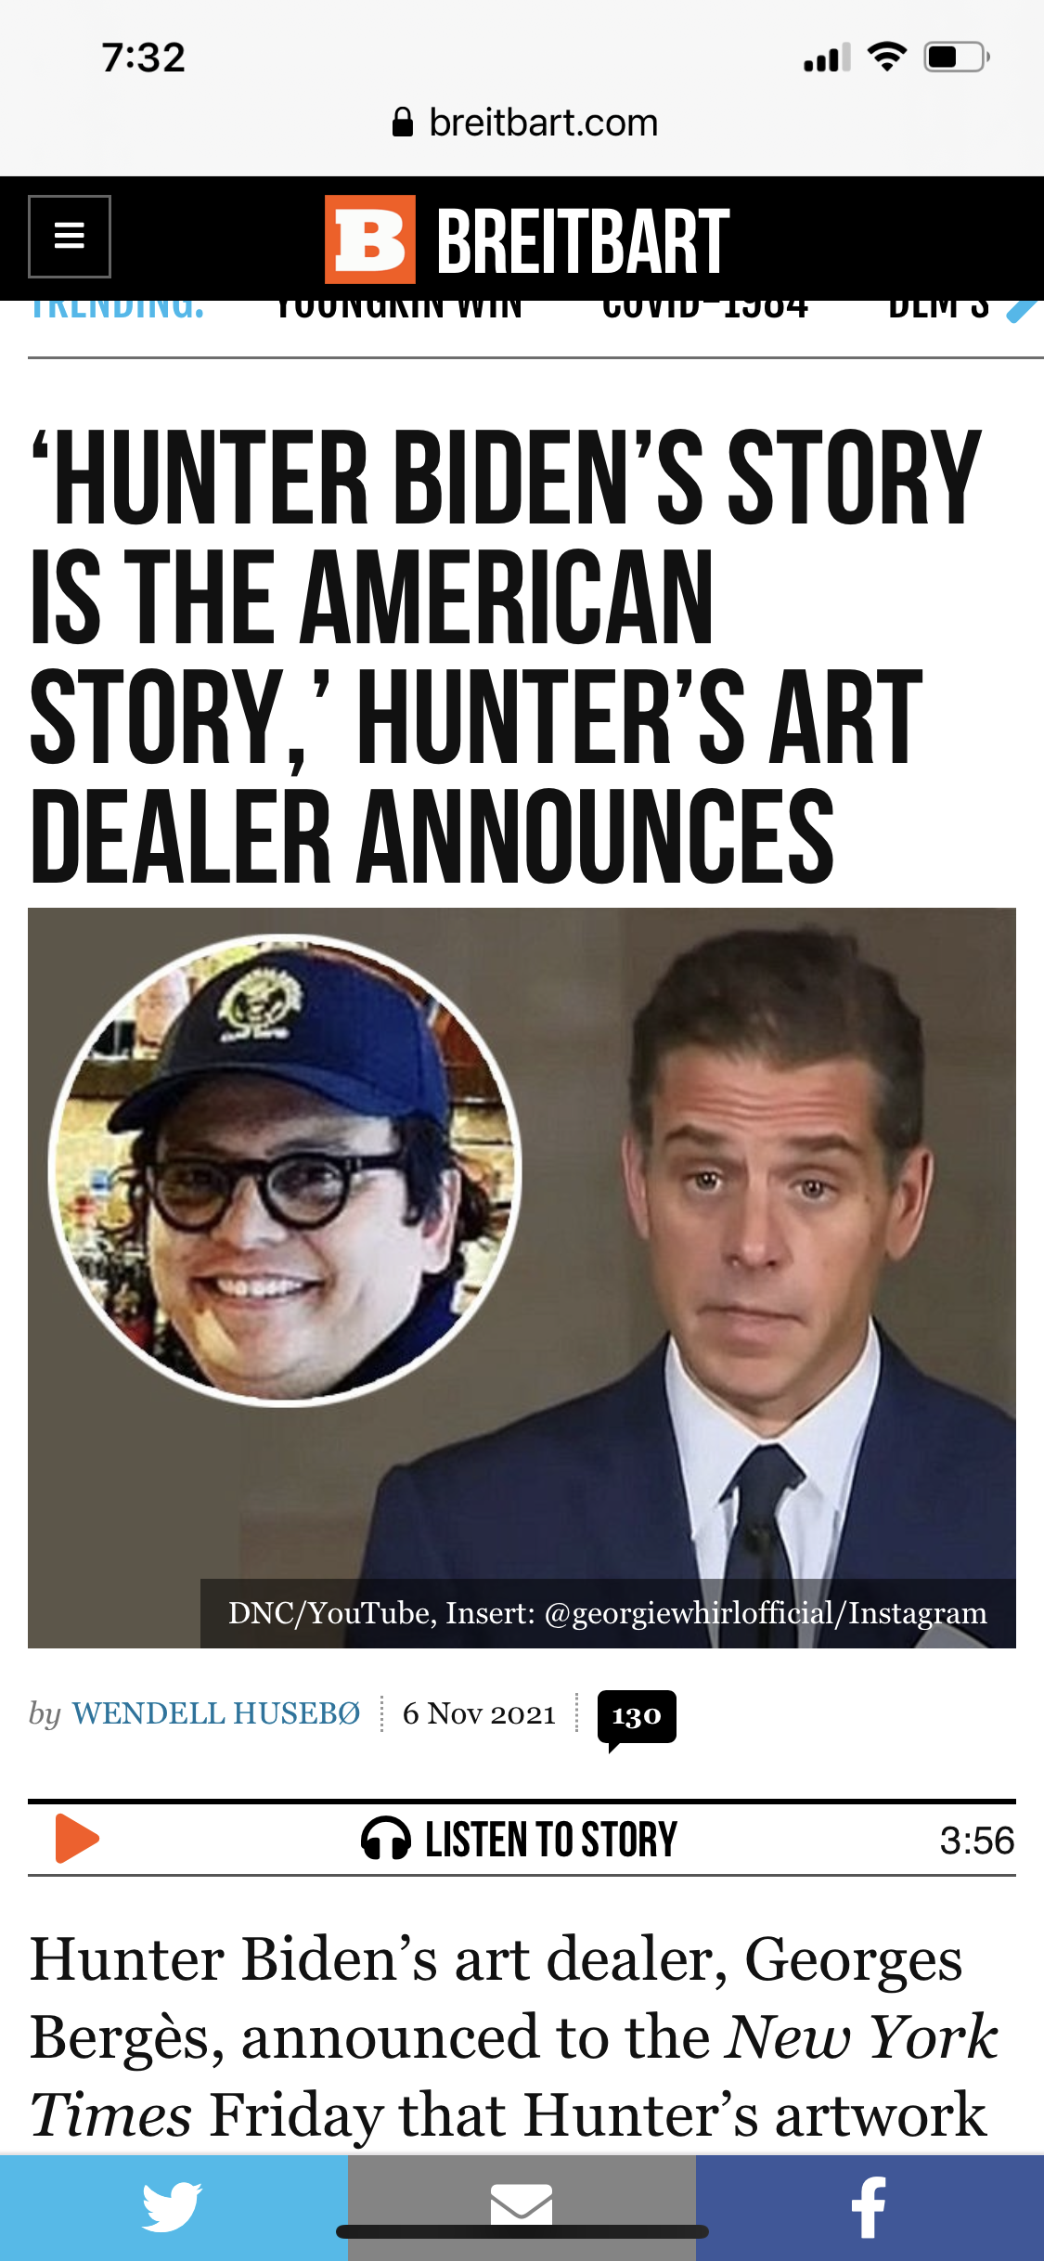The height and width of the screenshot is (2261, 1044).
Task: Open the 130 comments bubble
Action: click(x=637, y=1718)
